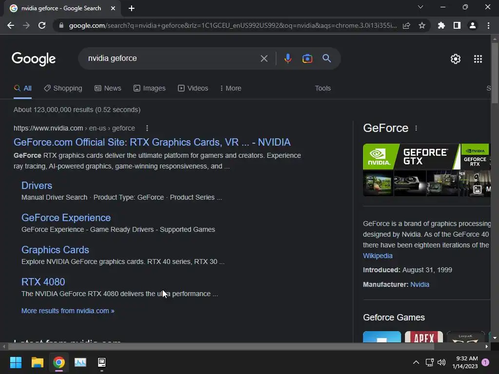Open the Windows Start menu
This screenshot has width=499, height=374.
[16, 362]
